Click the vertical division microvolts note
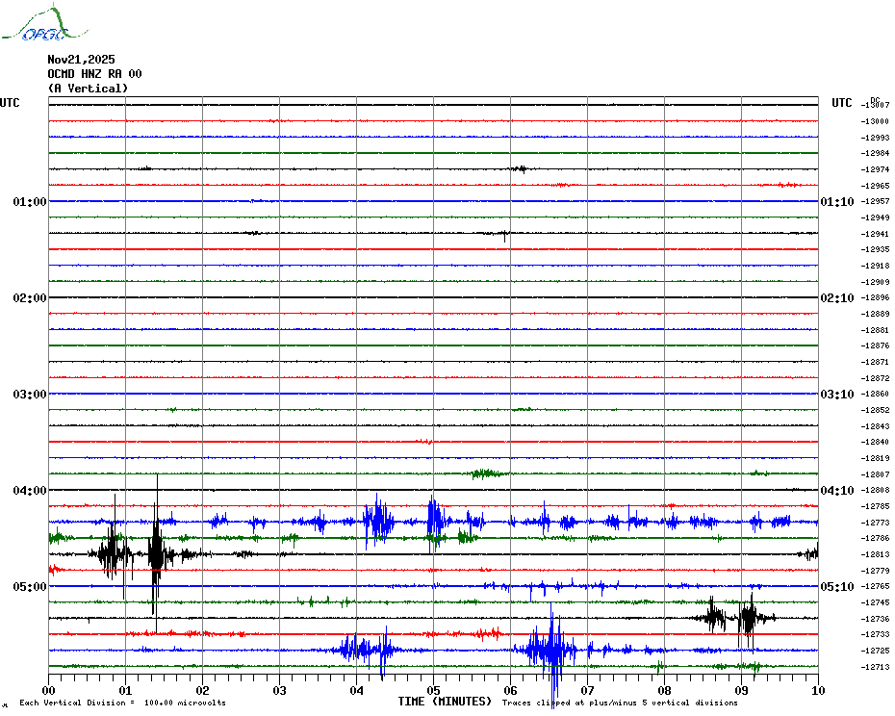 (x=122, y=703)
